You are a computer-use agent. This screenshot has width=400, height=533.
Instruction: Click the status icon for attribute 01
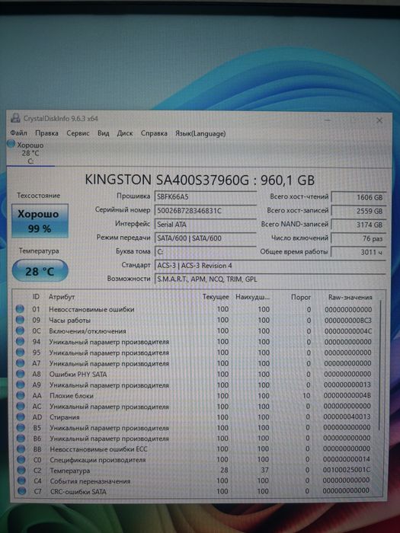[20, 309]
